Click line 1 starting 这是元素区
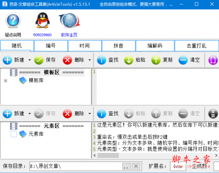This screenshot has width=219, height=173. click(x=157, y=125)
